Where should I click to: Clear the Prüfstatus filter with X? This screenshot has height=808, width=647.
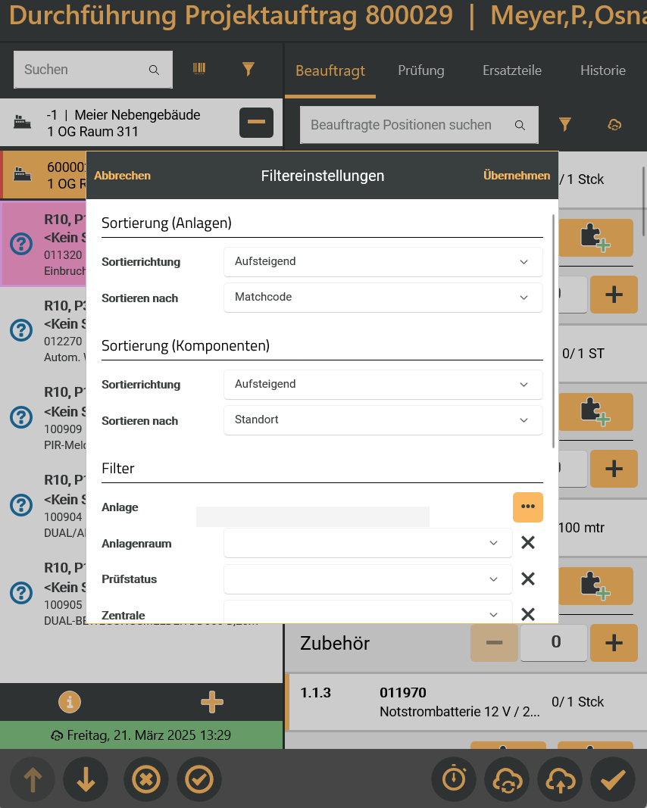click(x=528, y=579)
